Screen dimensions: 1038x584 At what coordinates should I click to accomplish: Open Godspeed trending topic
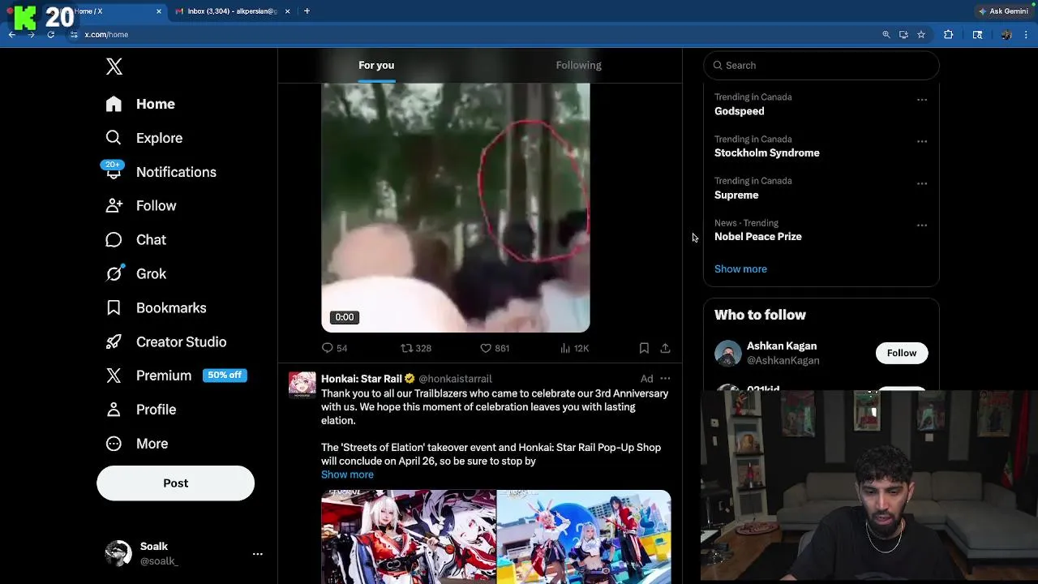[x=740, y=111]
